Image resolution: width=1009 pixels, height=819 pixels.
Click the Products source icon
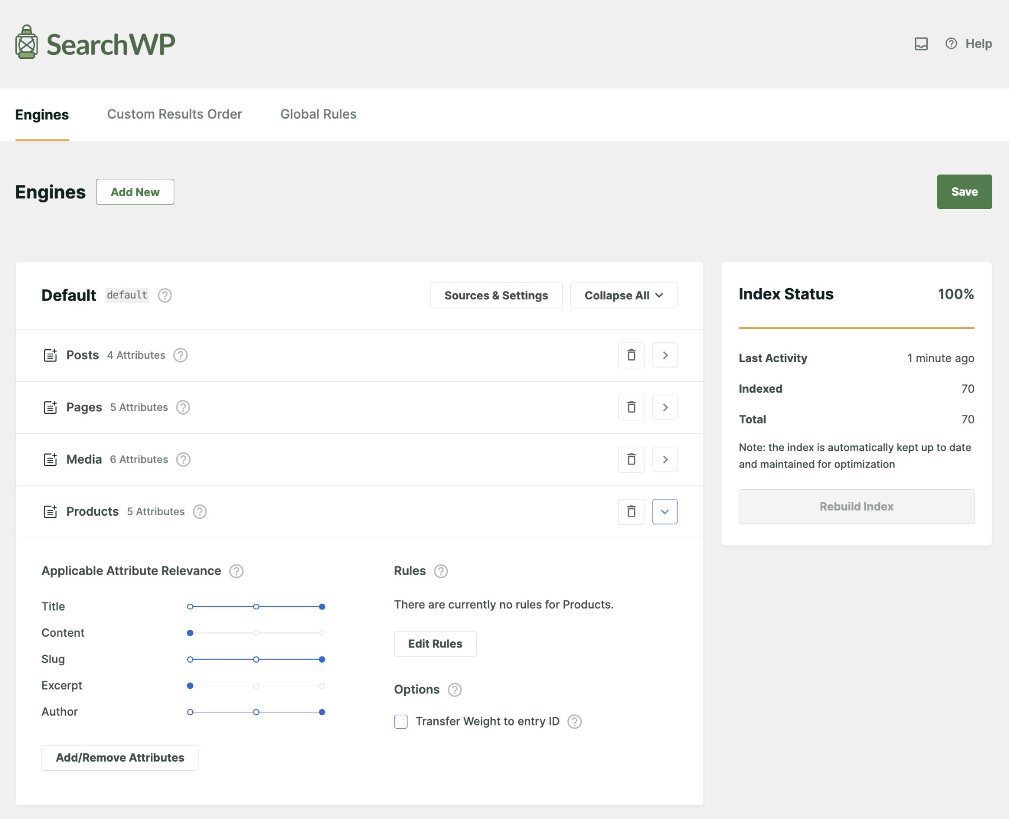[50, 512]
